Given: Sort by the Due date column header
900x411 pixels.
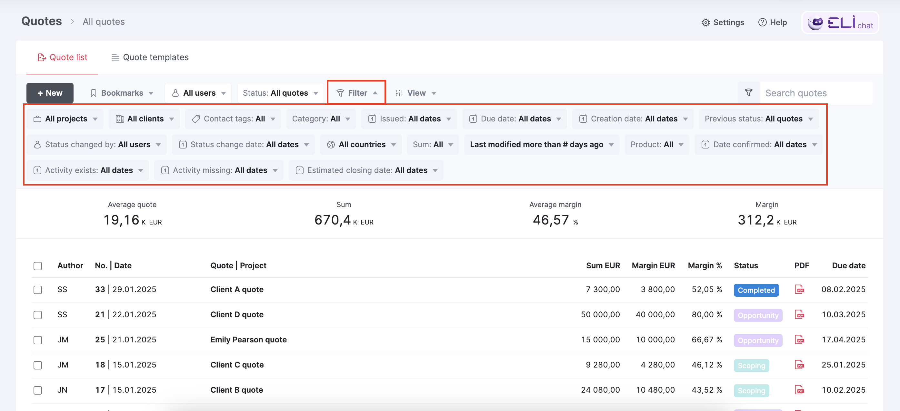Looking at the screenshot, I should pyautogui.click(x=849, y=265).
